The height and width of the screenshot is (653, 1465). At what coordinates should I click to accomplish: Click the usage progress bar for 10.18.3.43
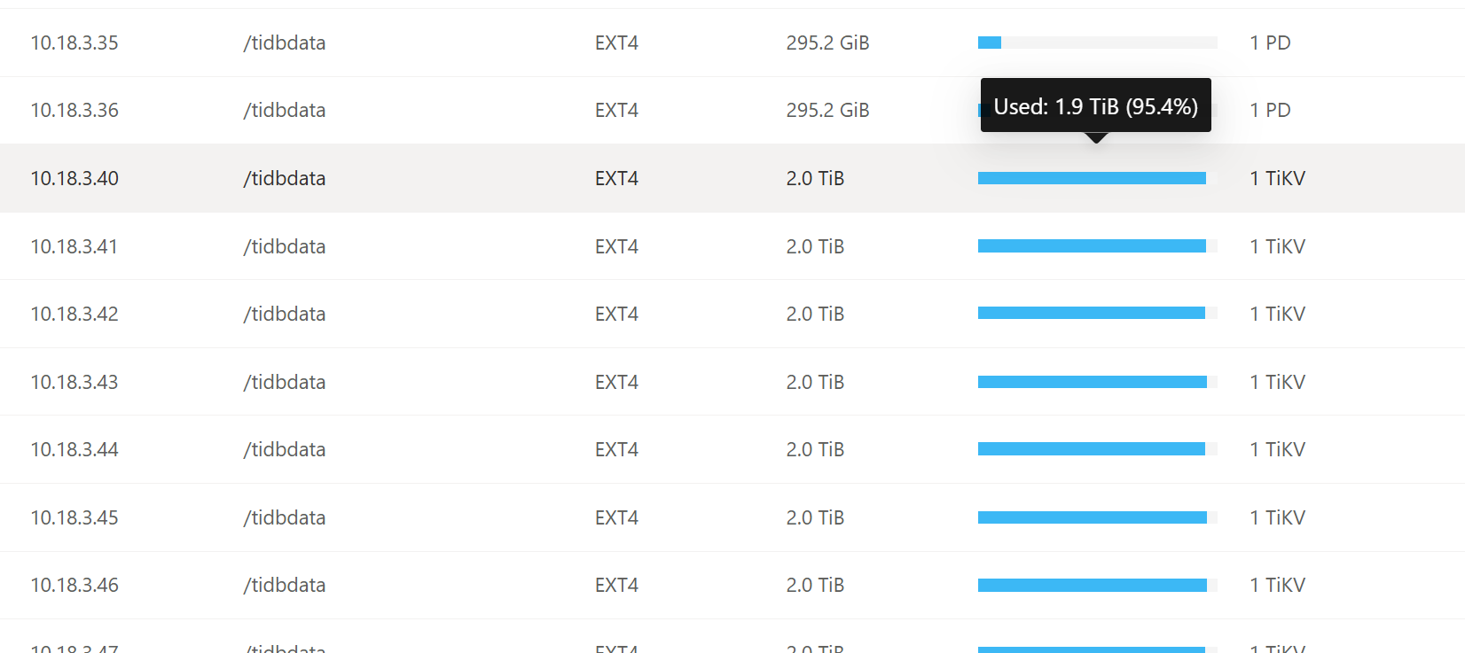point(1097,382)
